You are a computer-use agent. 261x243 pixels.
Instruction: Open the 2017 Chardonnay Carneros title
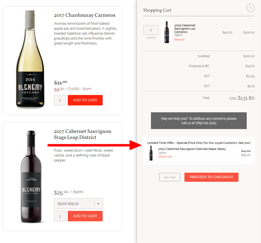(85, 16)
